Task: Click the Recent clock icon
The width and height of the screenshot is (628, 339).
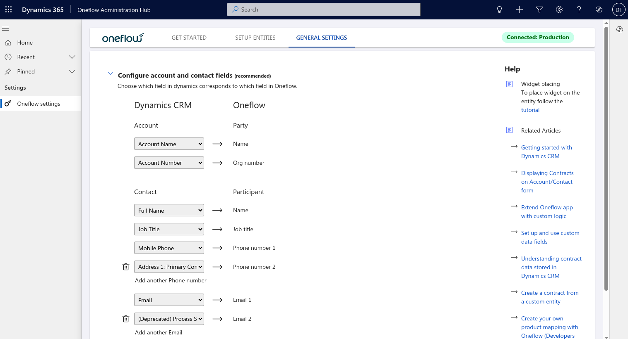Action: click(8, 57)
